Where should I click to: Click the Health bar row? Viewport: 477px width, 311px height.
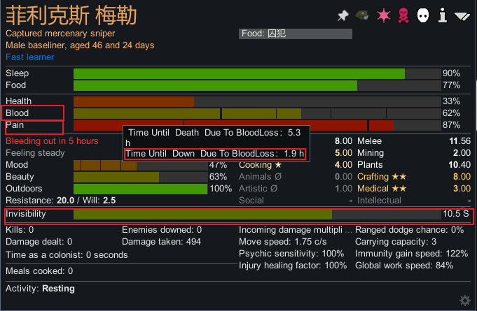tap(256, 101)
